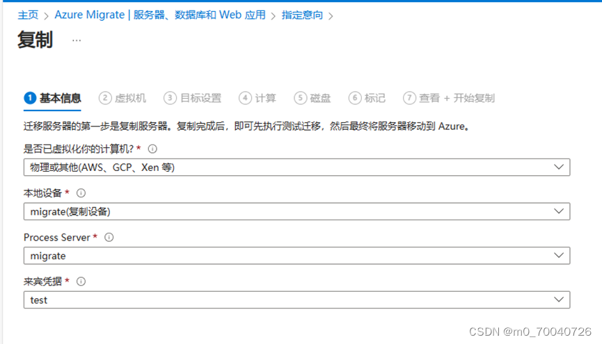Click chevron arrow of 本地设备 dropdown

pyautogui.click(x=559, y=211)
